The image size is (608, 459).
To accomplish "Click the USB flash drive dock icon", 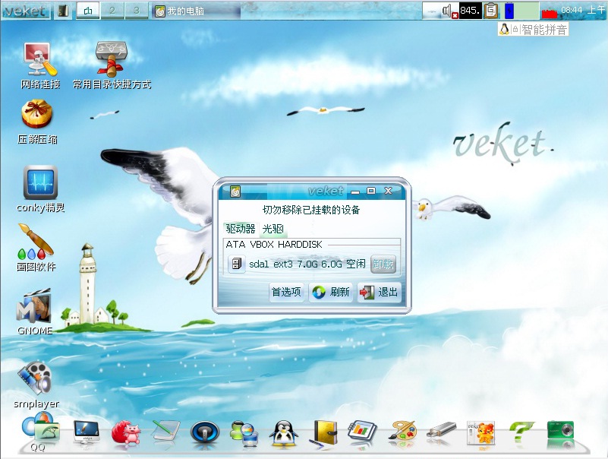I will [x=441, y=431].
